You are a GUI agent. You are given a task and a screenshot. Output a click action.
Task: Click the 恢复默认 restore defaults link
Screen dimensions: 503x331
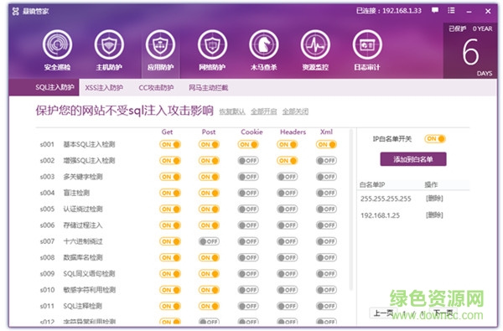click(232, 111)
